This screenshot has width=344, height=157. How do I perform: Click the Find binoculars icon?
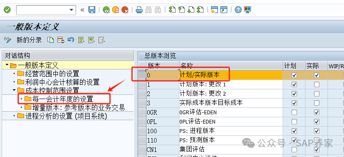149,10
